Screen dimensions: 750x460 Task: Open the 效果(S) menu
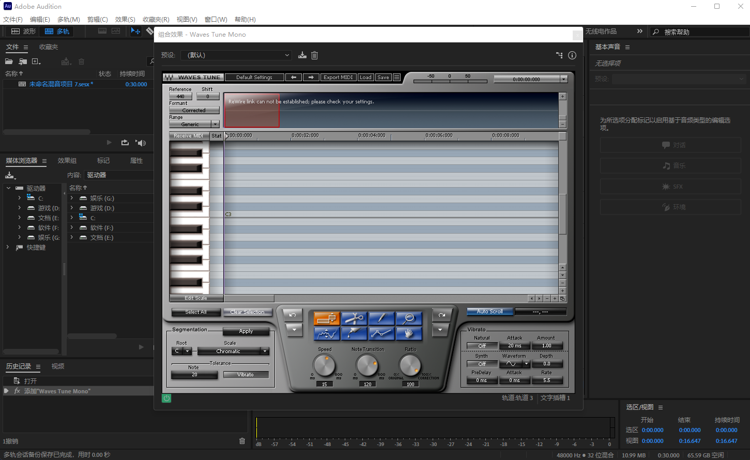[x=124, y=19]
